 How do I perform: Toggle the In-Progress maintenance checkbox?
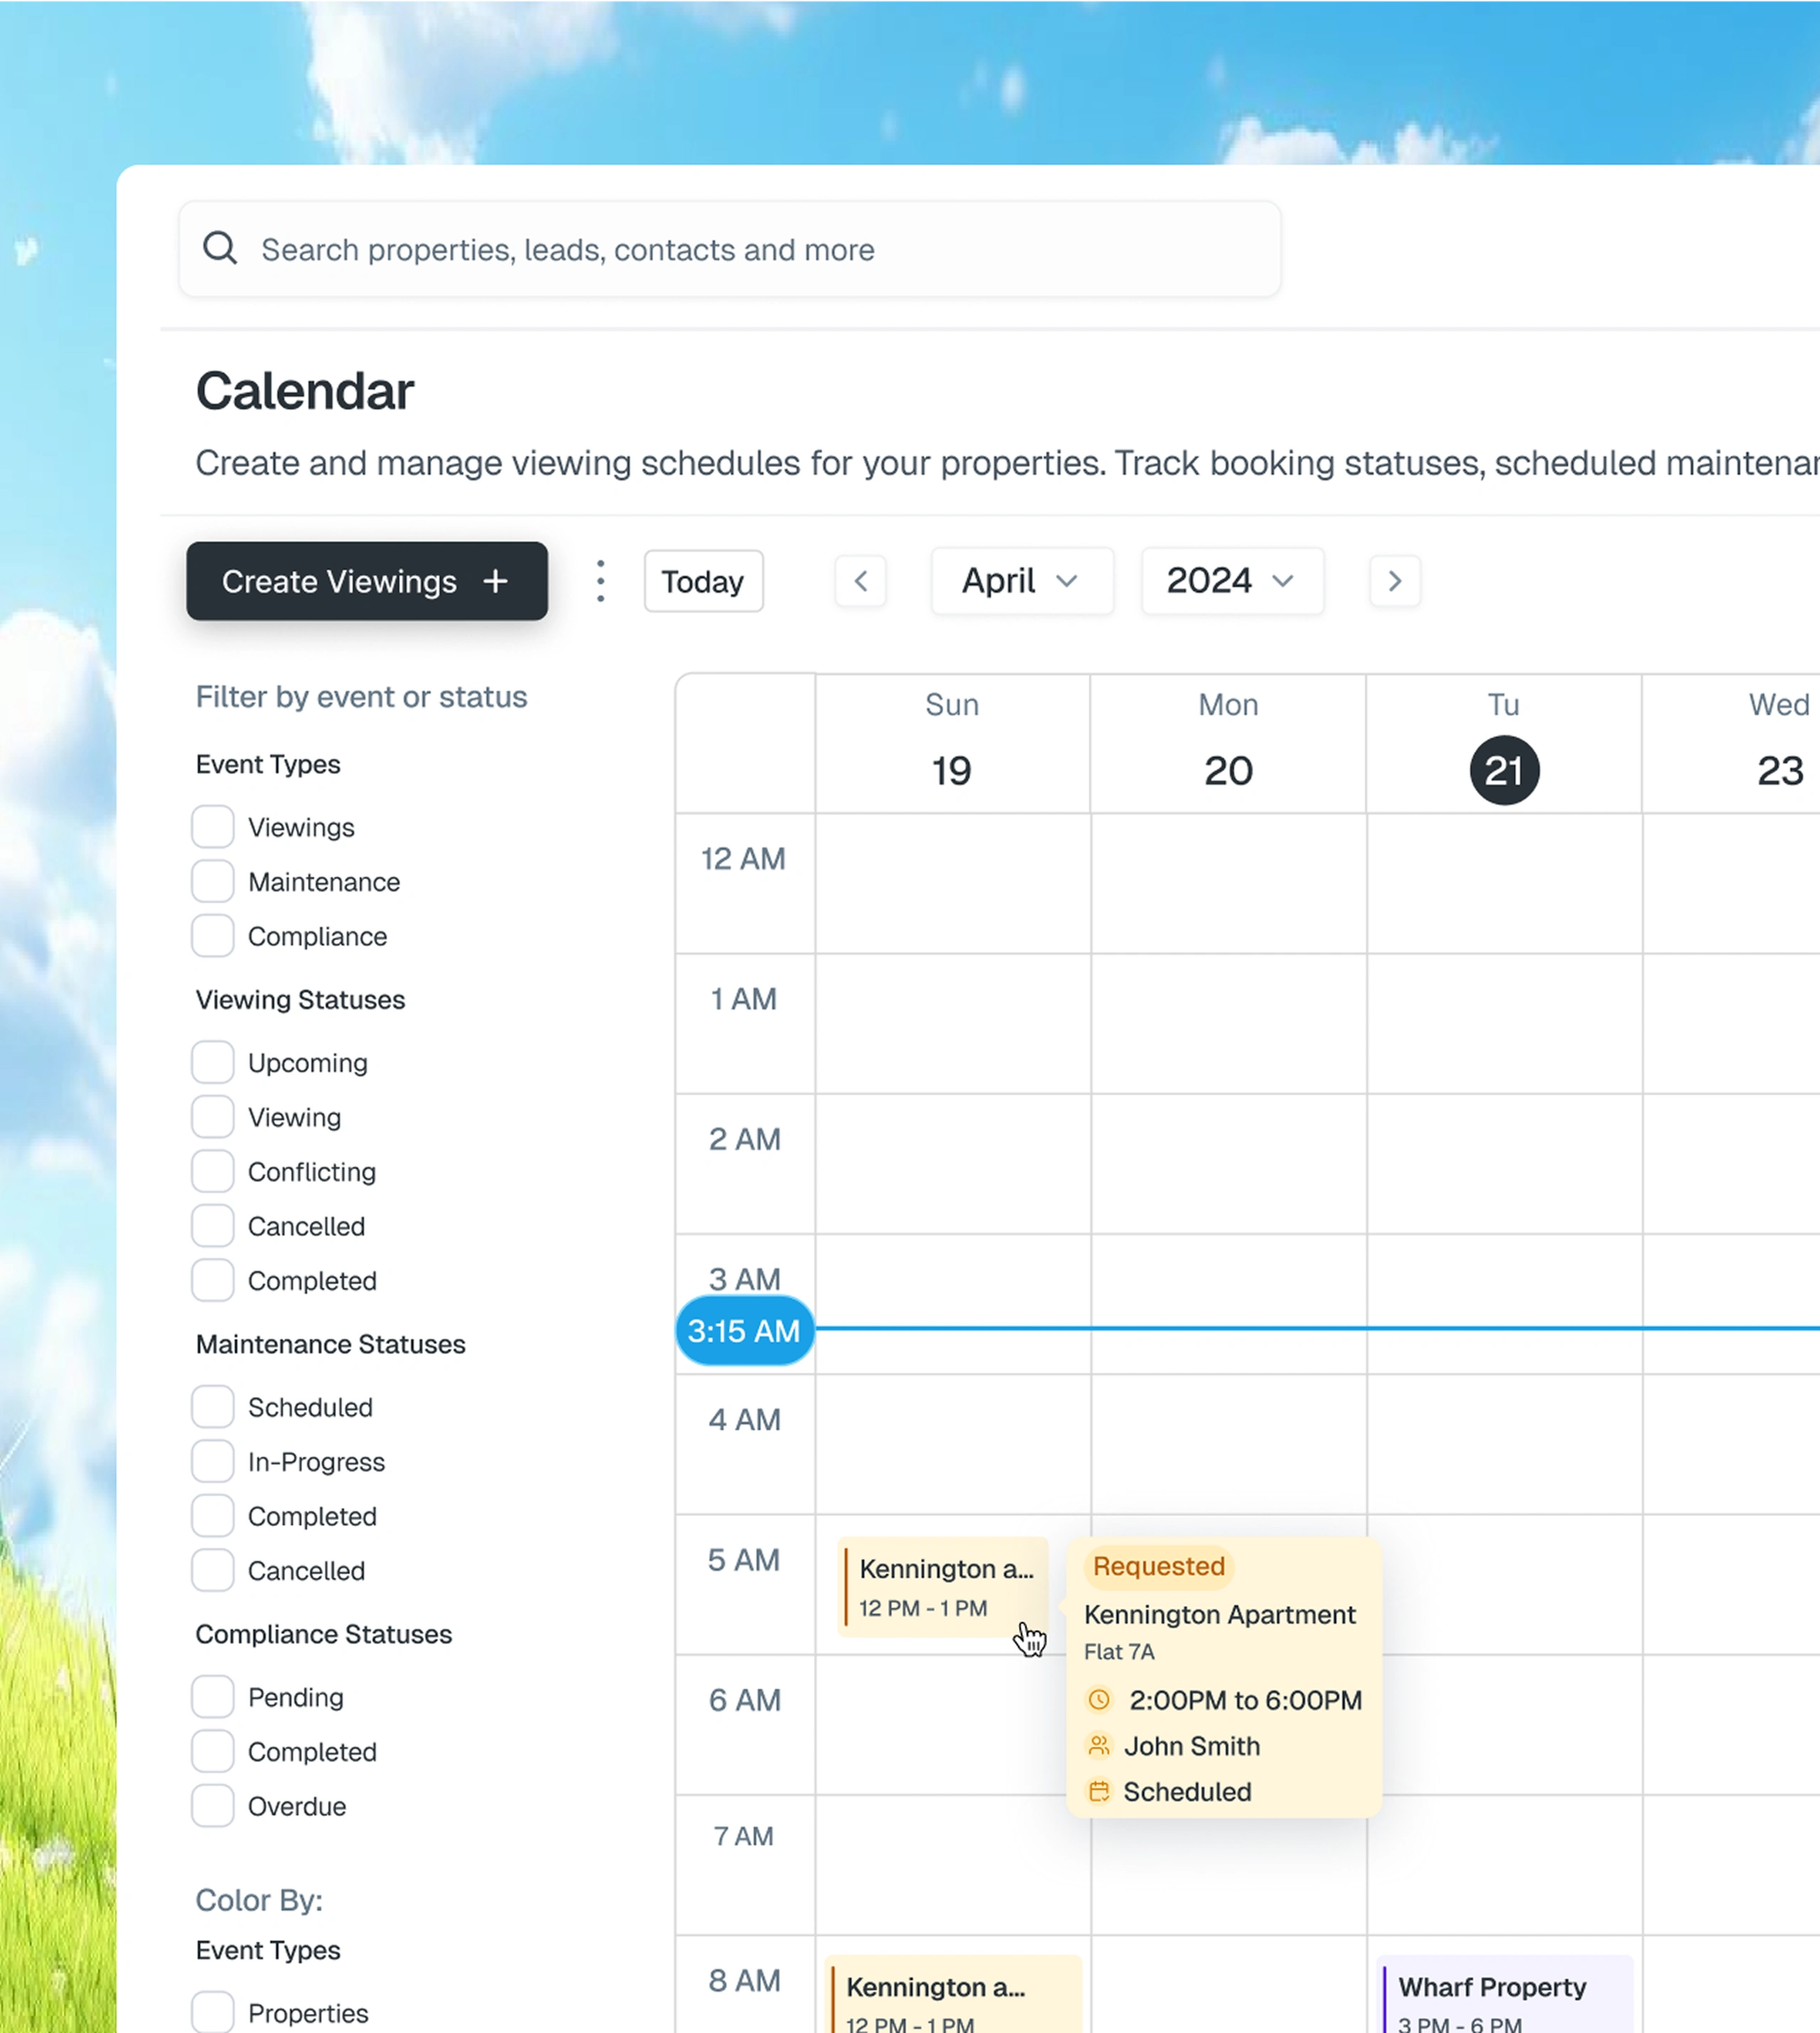(x=213, y=1461)
